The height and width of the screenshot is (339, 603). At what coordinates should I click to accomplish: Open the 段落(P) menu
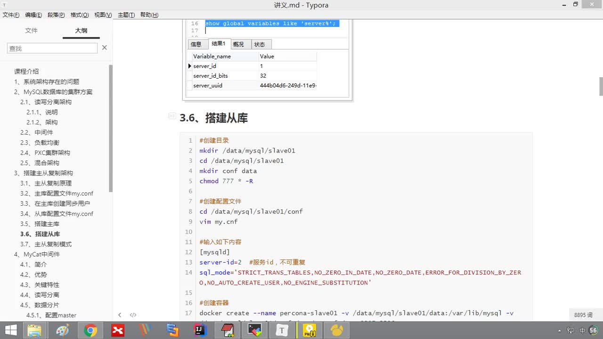point(57,15)
